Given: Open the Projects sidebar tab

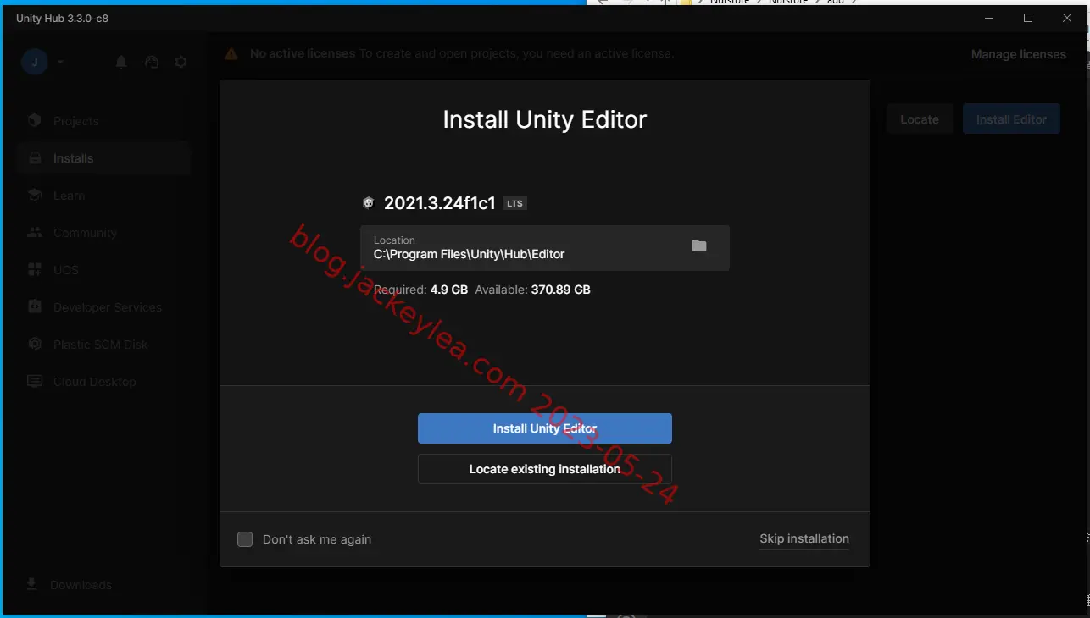Looking at the screenshot, I should click(103, 121).
